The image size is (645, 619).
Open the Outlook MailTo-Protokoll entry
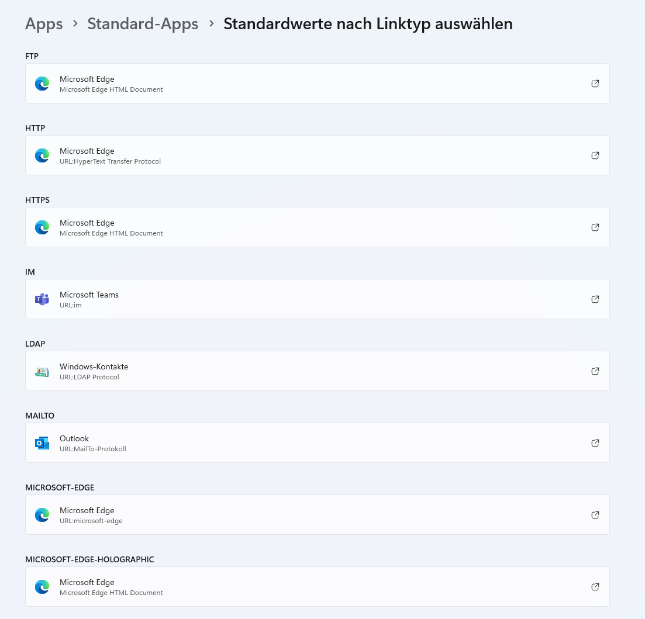point(317,443)
